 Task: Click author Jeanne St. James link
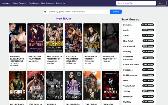(x=90, y=62)
